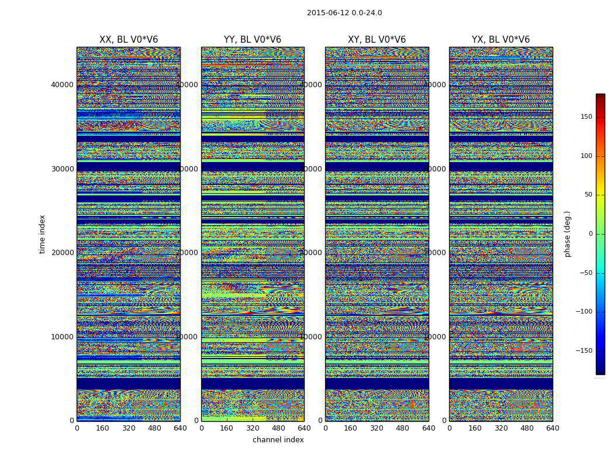Click the wide dark blue band in XX plot near 30000

click(129, 167)
